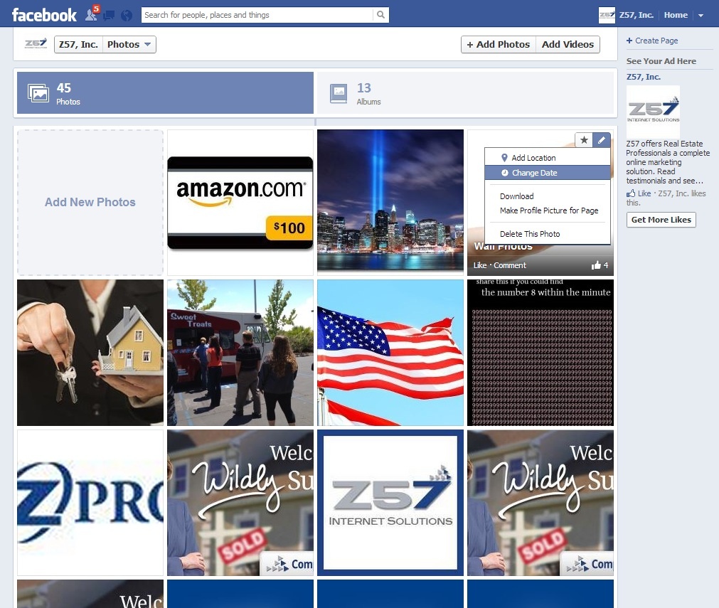Choose Make Profile Picture for Page
The image size is (719, 608).
pos(548,210)
